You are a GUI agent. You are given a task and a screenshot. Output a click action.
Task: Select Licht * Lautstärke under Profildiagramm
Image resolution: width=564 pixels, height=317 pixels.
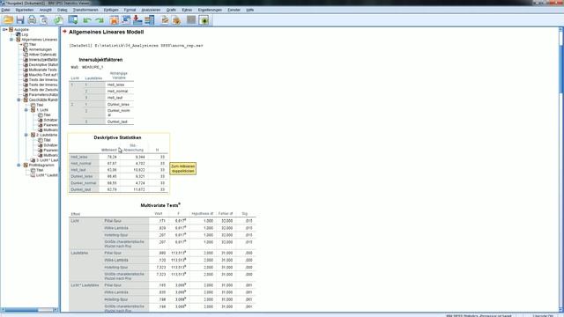47,175
